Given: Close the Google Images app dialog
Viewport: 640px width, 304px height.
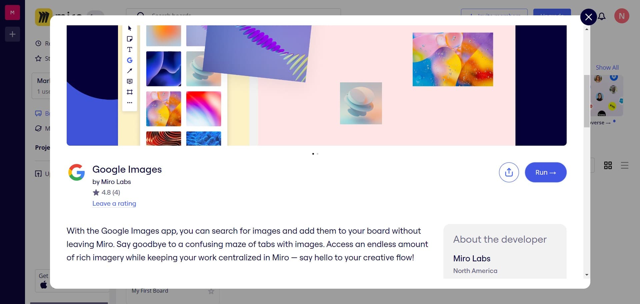Looking at the screenshot, I should pos(588,17).
